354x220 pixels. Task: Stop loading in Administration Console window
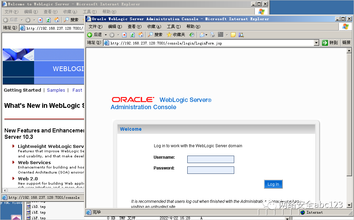[125, 35]
